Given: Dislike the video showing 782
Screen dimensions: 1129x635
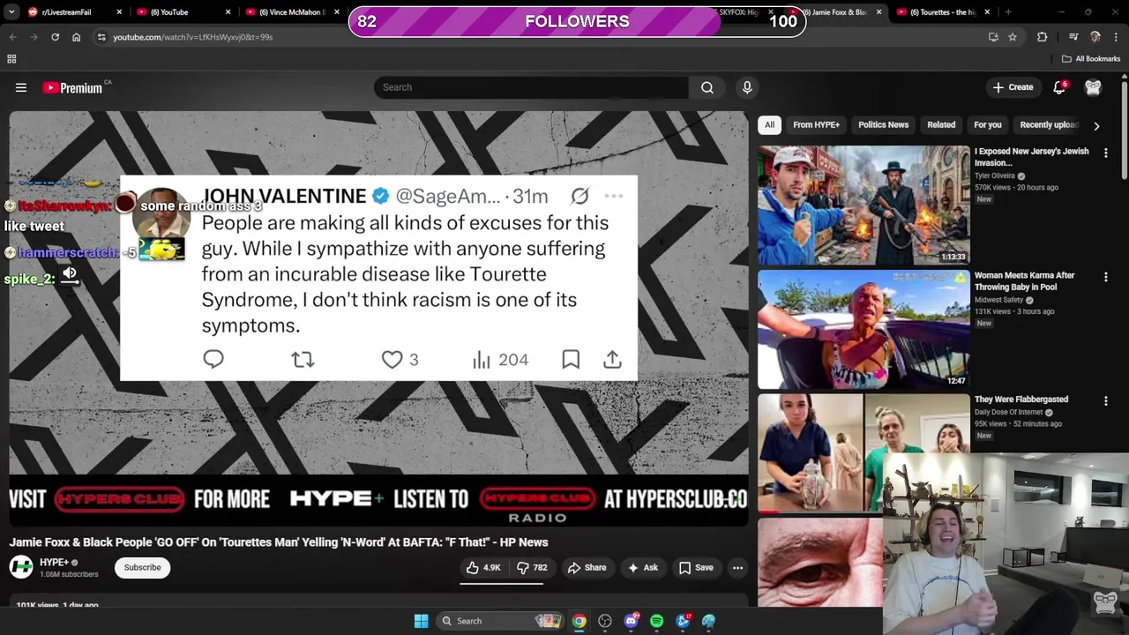Looking at the screenshot, I should 532,568.
